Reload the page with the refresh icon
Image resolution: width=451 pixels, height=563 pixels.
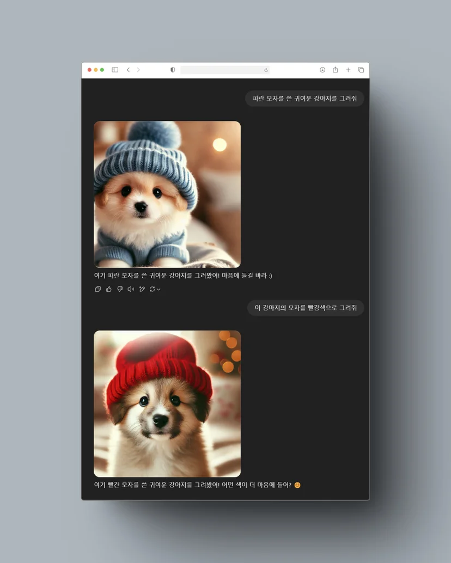coord(266,70)
